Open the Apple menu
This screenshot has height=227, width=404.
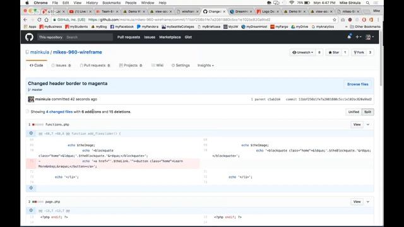(x=27, y=3)
